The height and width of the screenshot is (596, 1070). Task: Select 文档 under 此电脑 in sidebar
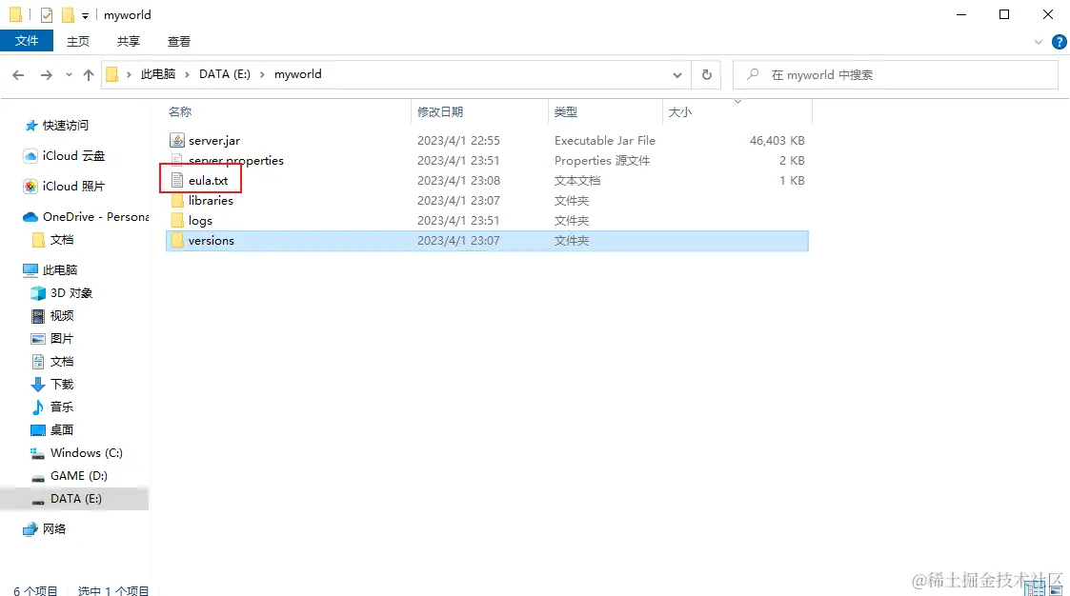[62, 362]
